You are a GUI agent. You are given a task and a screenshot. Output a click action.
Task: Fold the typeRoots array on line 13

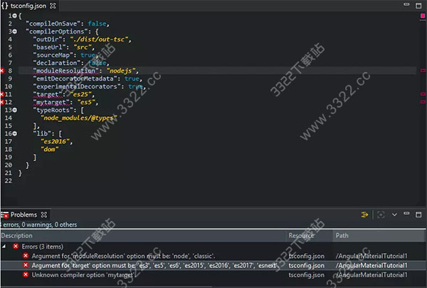(14, 110)
